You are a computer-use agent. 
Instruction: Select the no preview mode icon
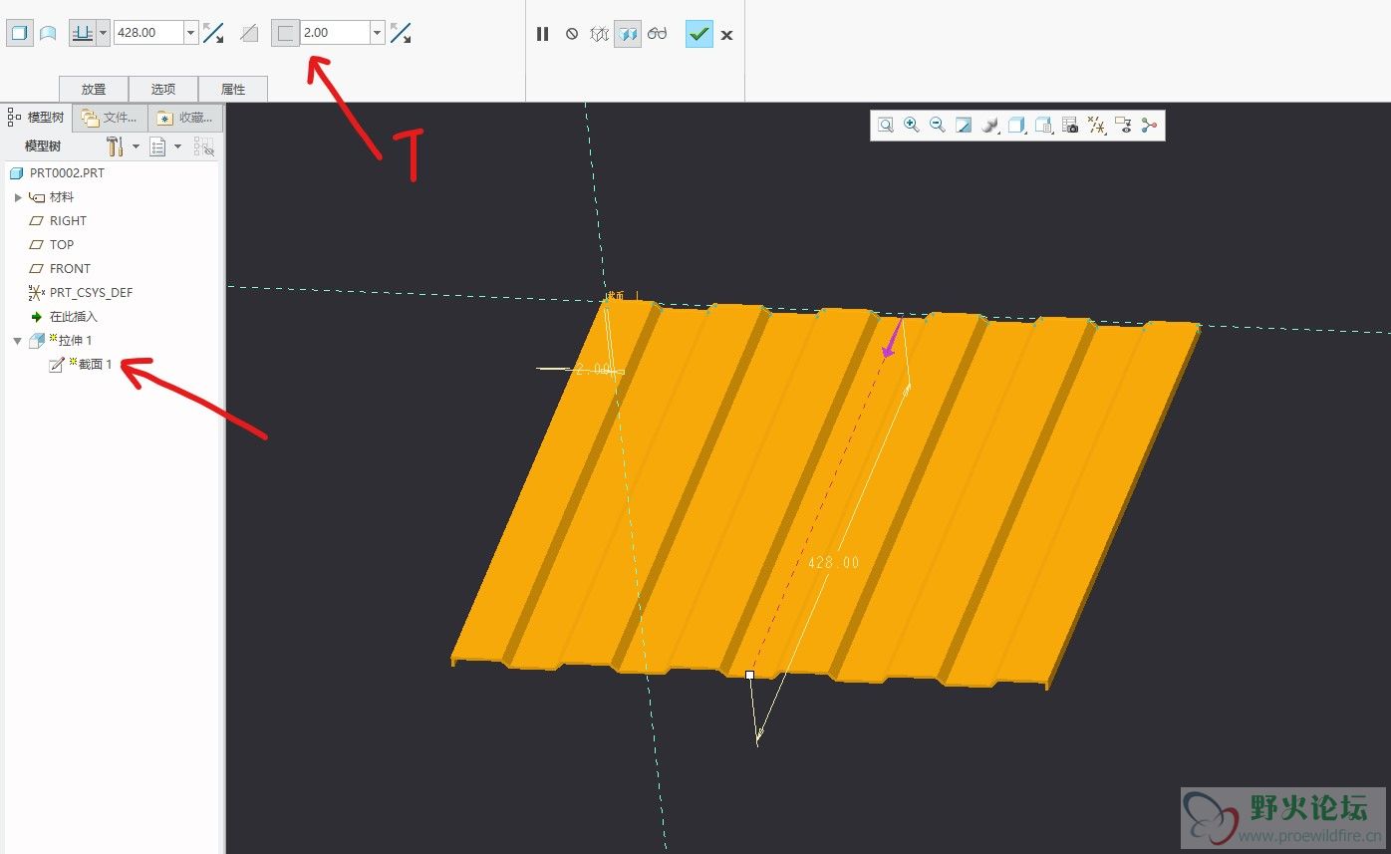pos(572,34)
